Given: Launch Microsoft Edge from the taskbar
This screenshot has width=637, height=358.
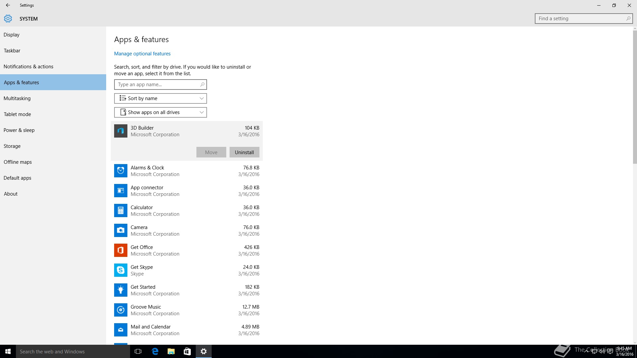Looking at the screenshot, I should [155, 351].
